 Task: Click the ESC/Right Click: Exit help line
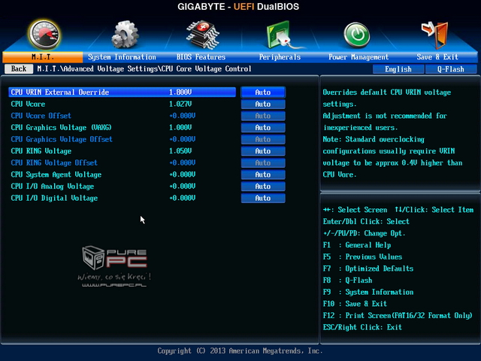tap(362, 327)
